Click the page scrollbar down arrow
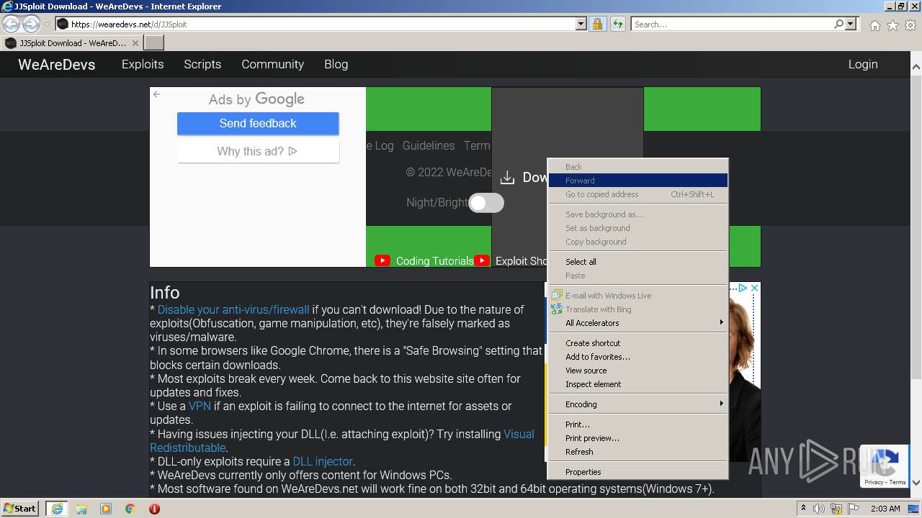 coord(916,483)
